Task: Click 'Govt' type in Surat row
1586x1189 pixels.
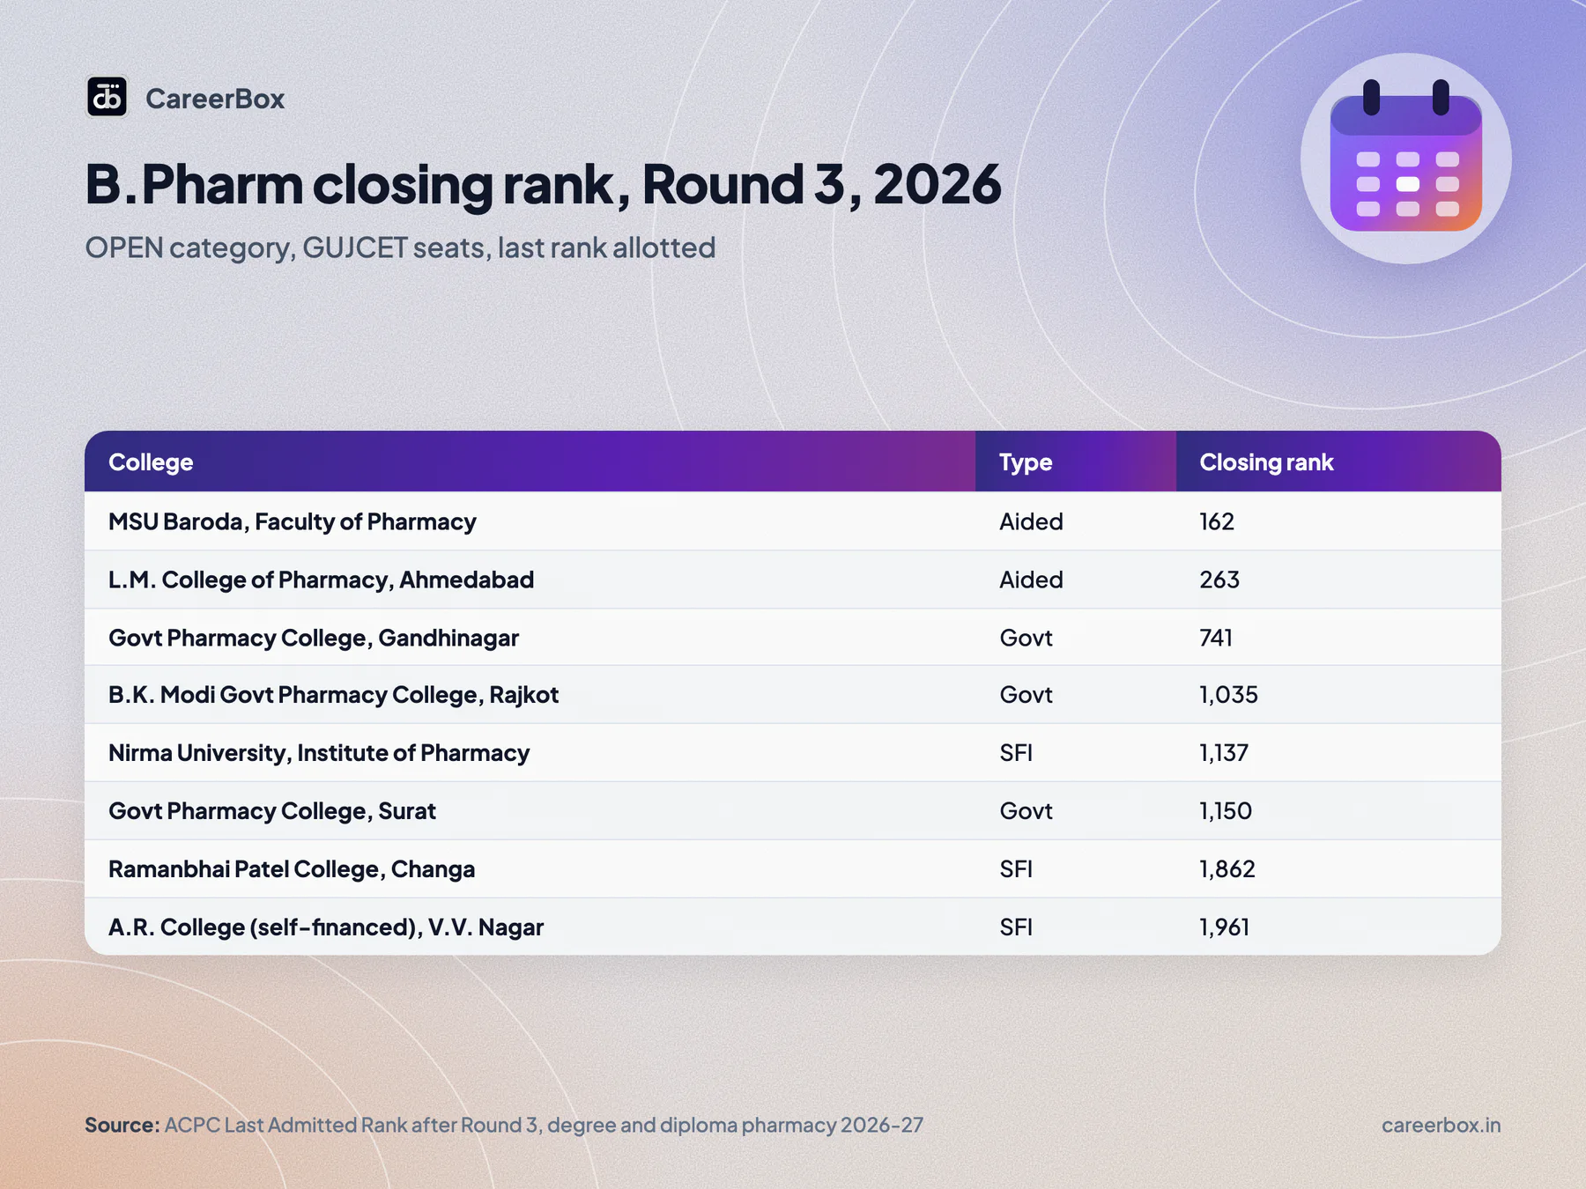Action: (x=1026, y=811)
